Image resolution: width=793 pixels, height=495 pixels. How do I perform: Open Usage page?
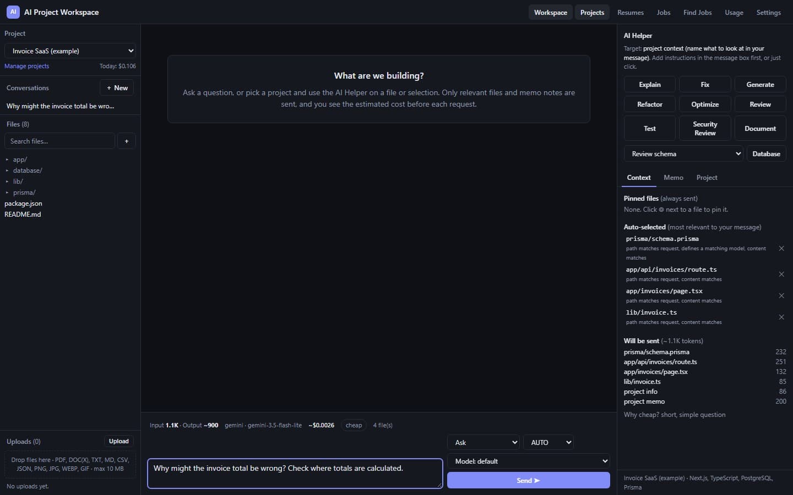point(734,12)
